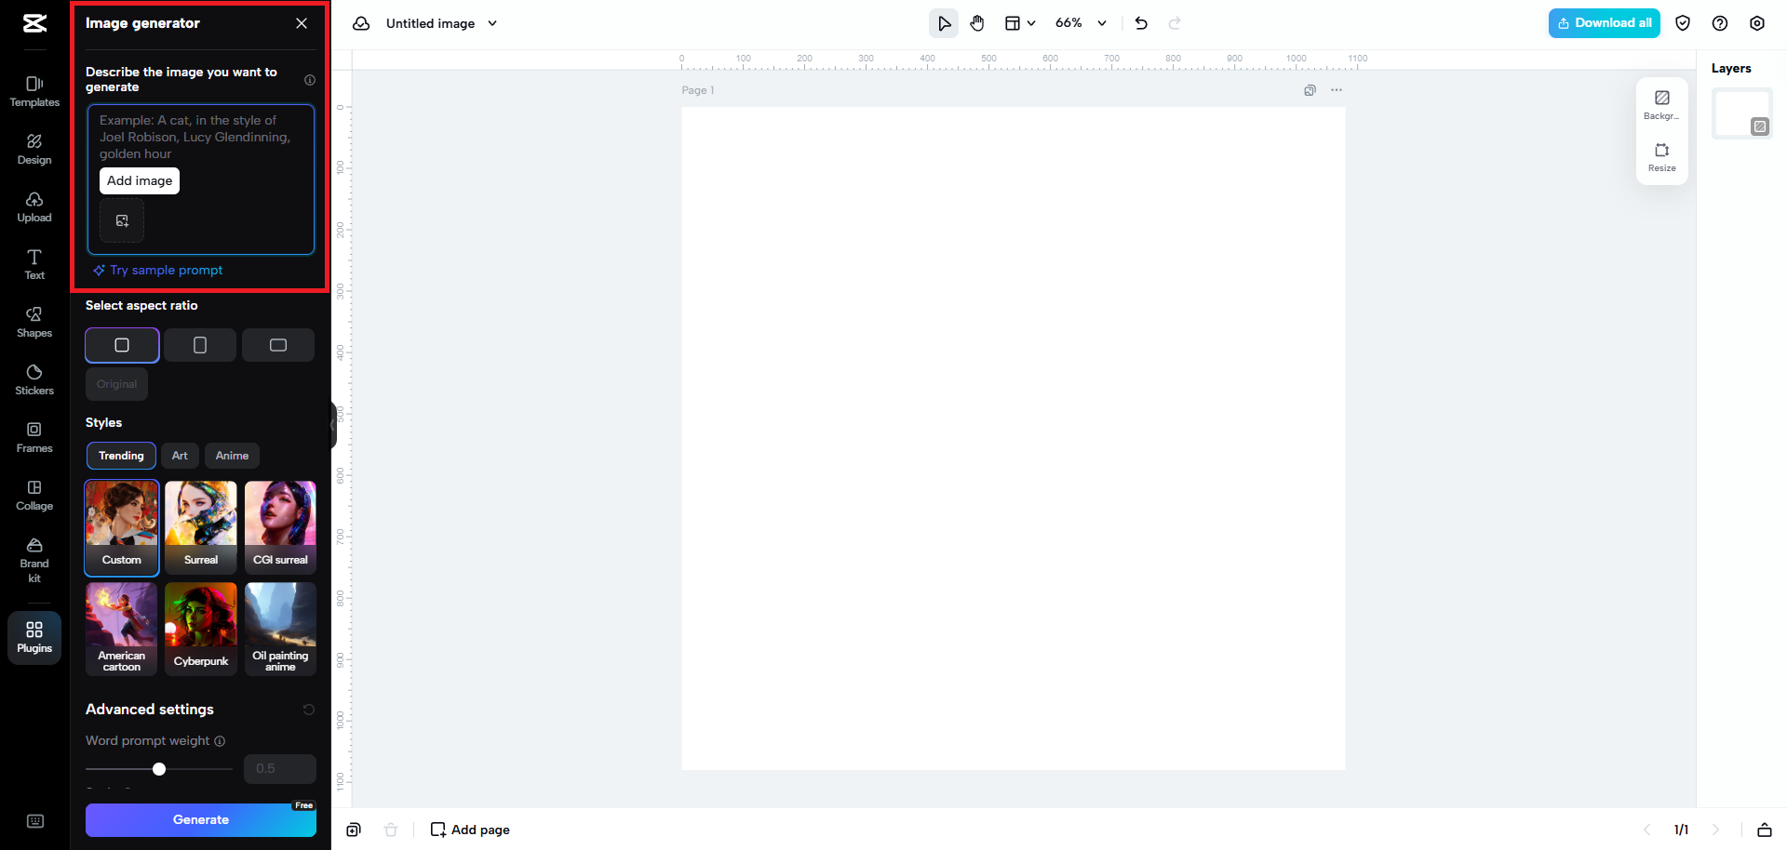The height and width of the screenshot is (850, 1787).
Task: Select the Hand pan tool
Action: point(977,23)
